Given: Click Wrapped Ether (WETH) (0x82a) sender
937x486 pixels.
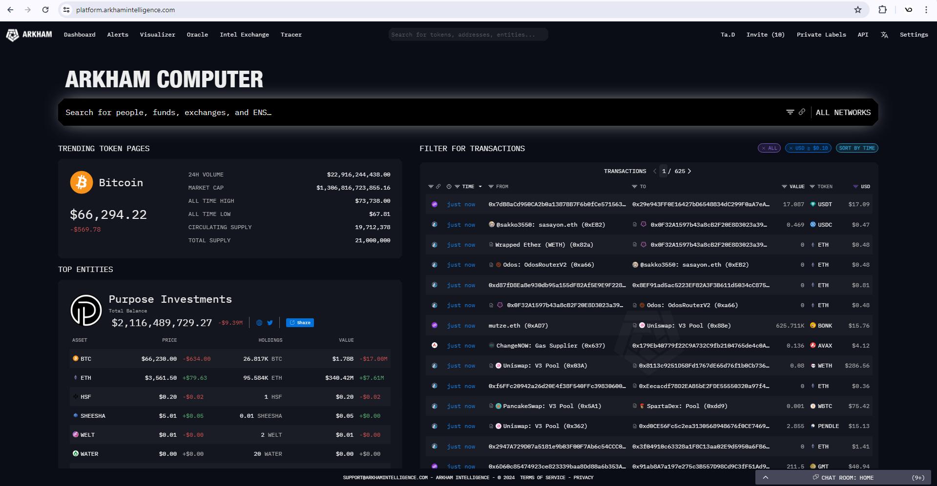Looking at the screenshot, I should click(544, 245).
